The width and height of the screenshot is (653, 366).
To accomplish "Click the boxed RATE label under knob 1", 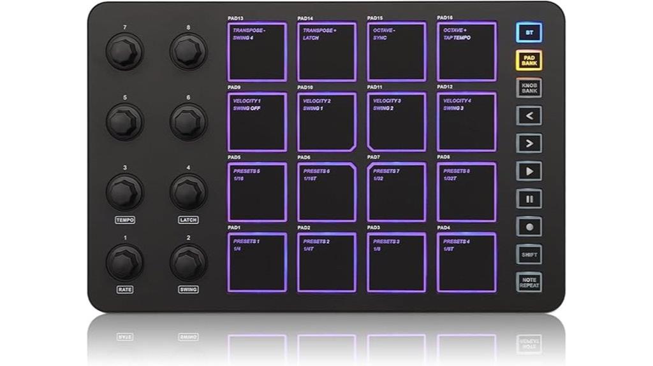I will (x=125, y=290).
